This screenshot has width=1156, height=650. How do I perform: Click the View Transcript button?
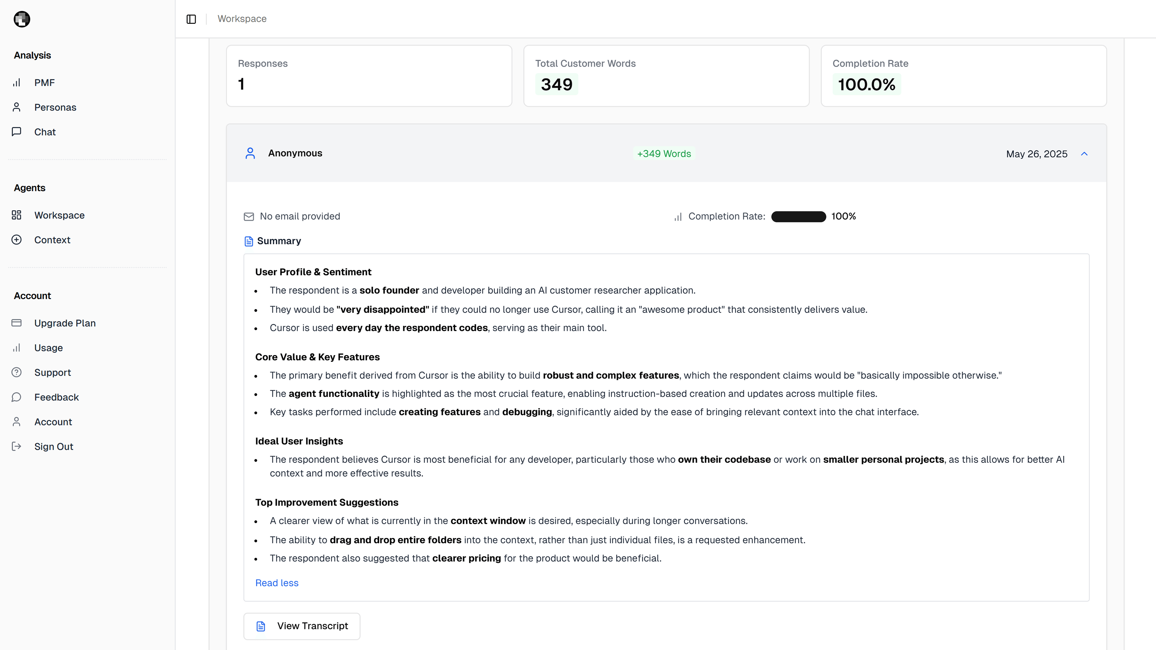coord(302,626)
